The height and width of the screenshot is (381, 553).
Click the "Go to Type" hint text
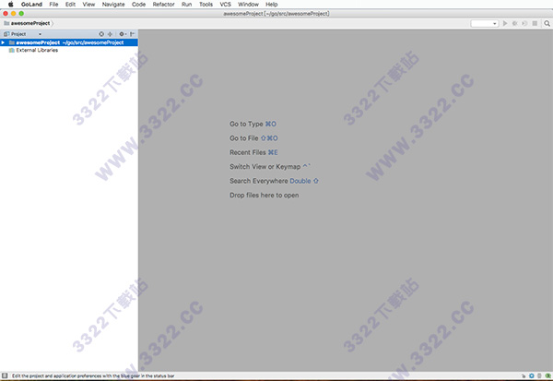click(246, 124)
